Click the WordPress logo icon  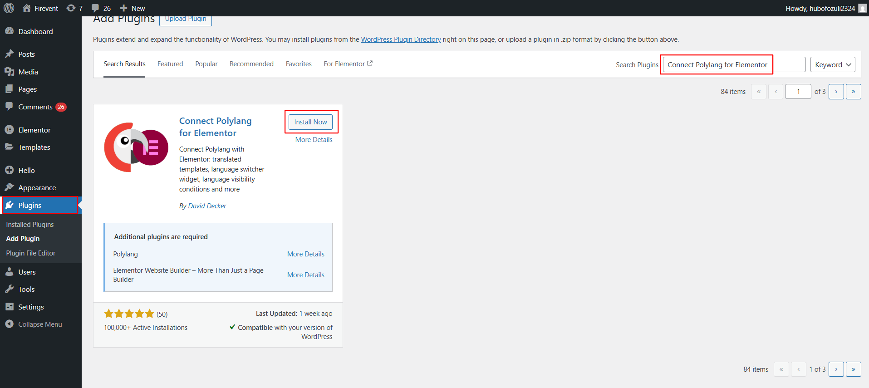pyautogui.click(x=9, y=8)
